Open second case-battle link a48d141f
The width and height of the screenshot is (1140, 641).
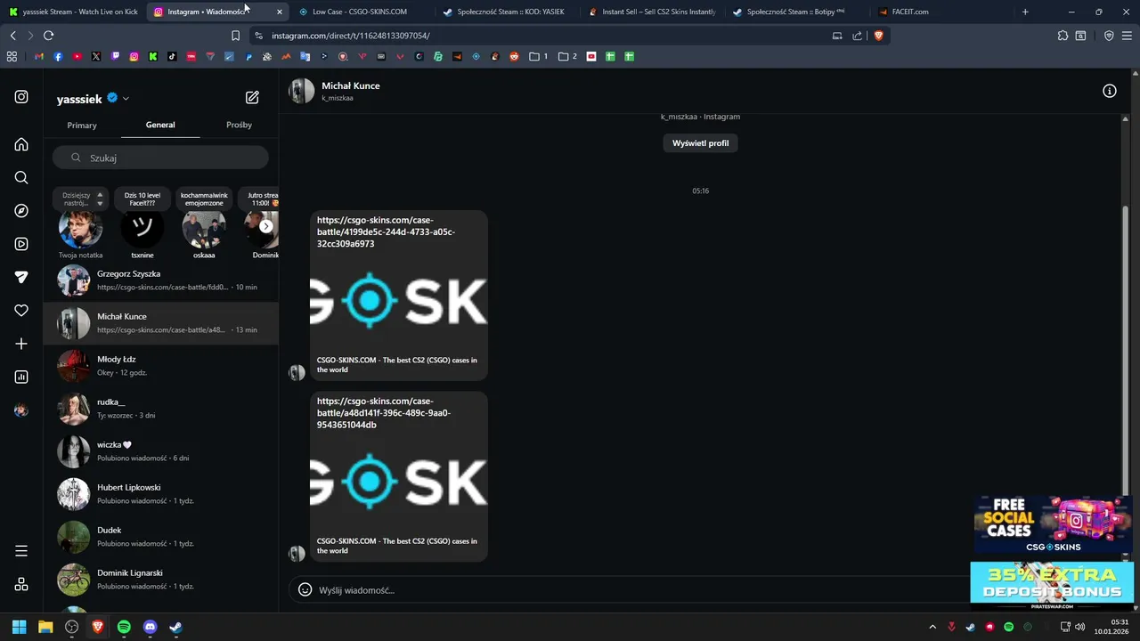[384, 413]
